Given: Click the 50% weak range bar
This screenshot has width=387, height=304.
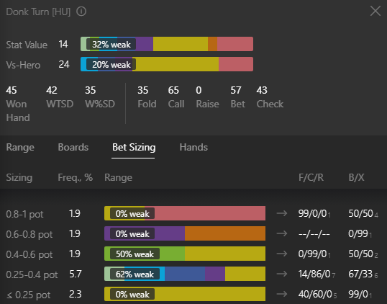Looking at the screenshot, I should click(185, 254).
